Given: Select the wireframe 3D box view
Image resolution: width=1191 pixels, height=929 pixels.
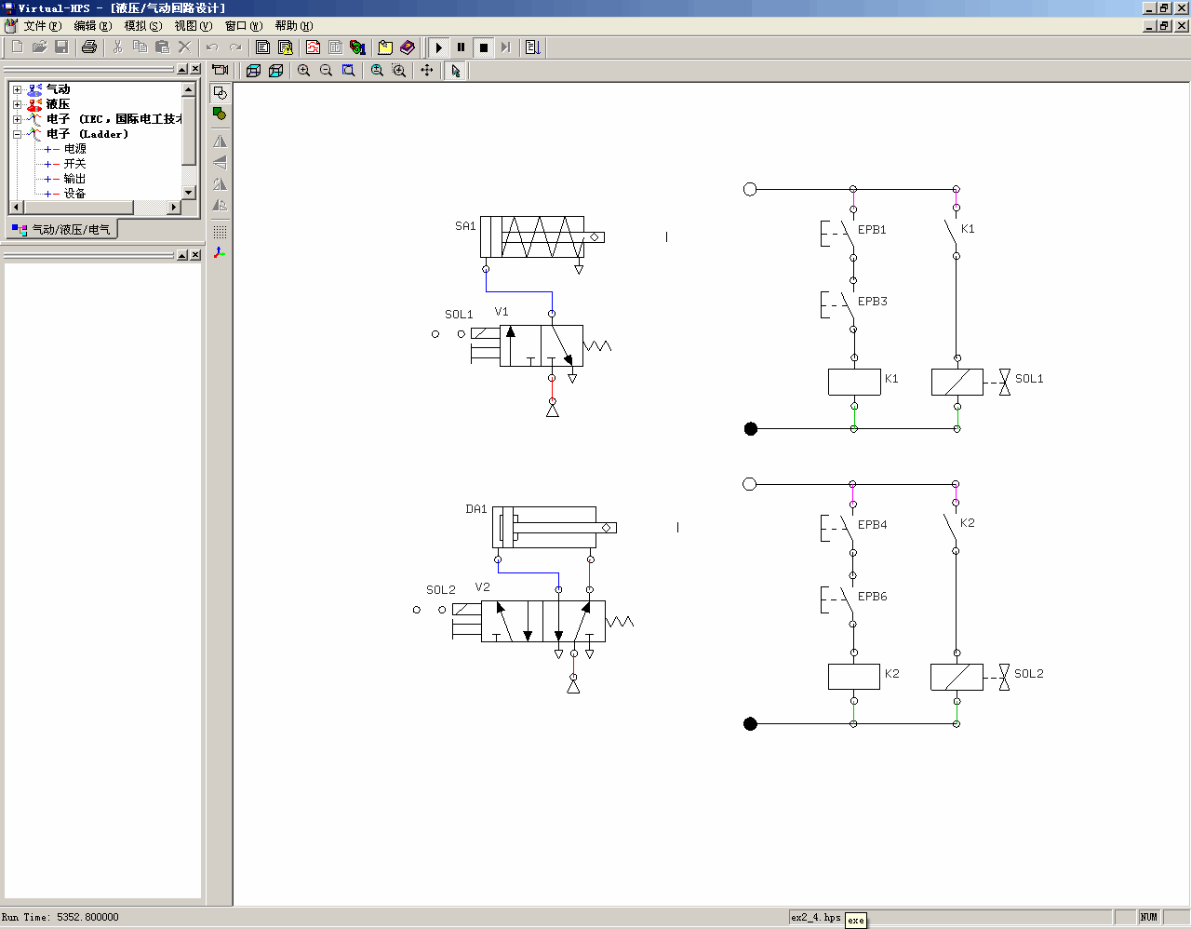Looking at the screenshot, I should [275, 71].
